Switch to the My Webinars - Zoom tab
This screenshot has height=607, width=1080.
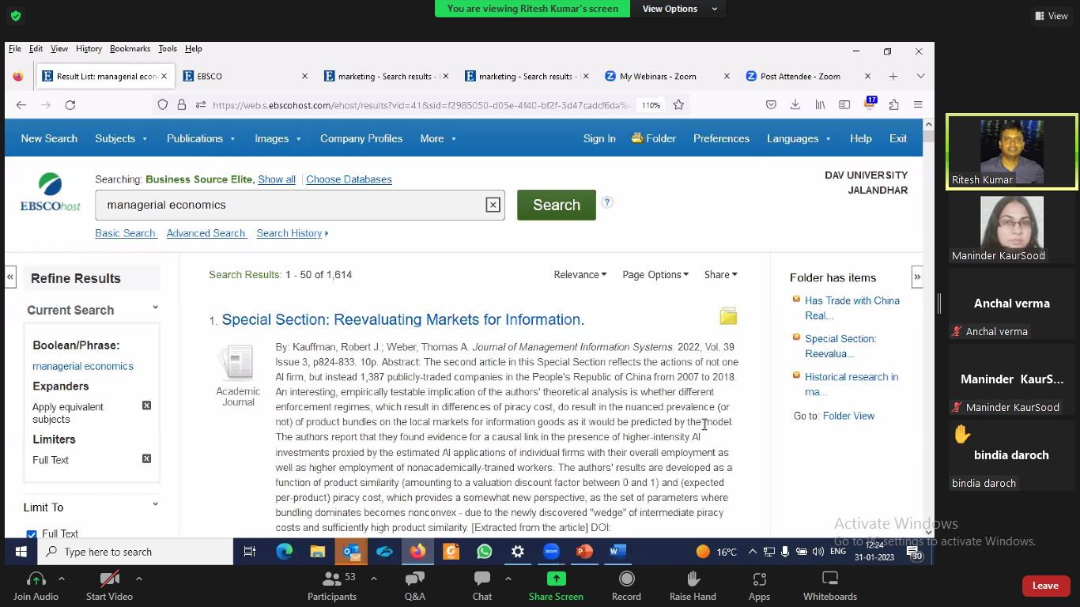point(658,77)
